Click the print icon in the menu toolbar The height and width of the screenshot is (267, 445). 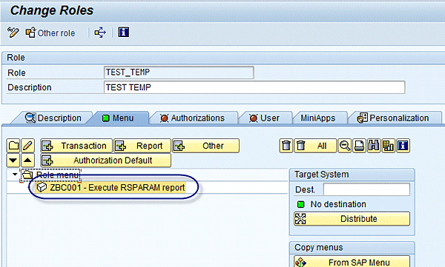pos(359,146)
